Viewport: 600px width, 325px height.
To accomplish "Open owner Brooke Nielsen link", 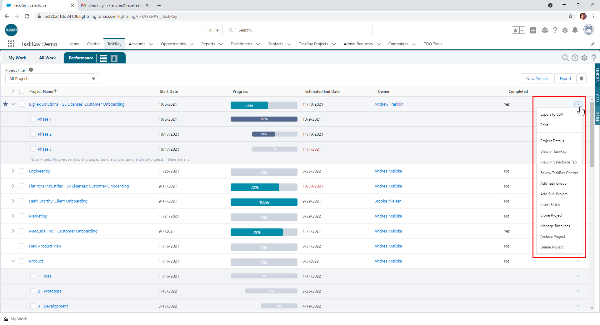I will click(x=388, y=201).
